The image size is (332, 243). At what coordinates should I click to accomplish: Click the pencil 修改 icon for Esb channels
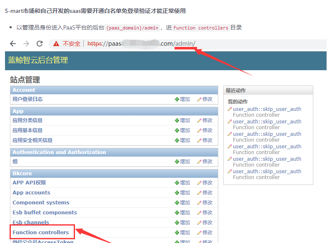point(199,223)
